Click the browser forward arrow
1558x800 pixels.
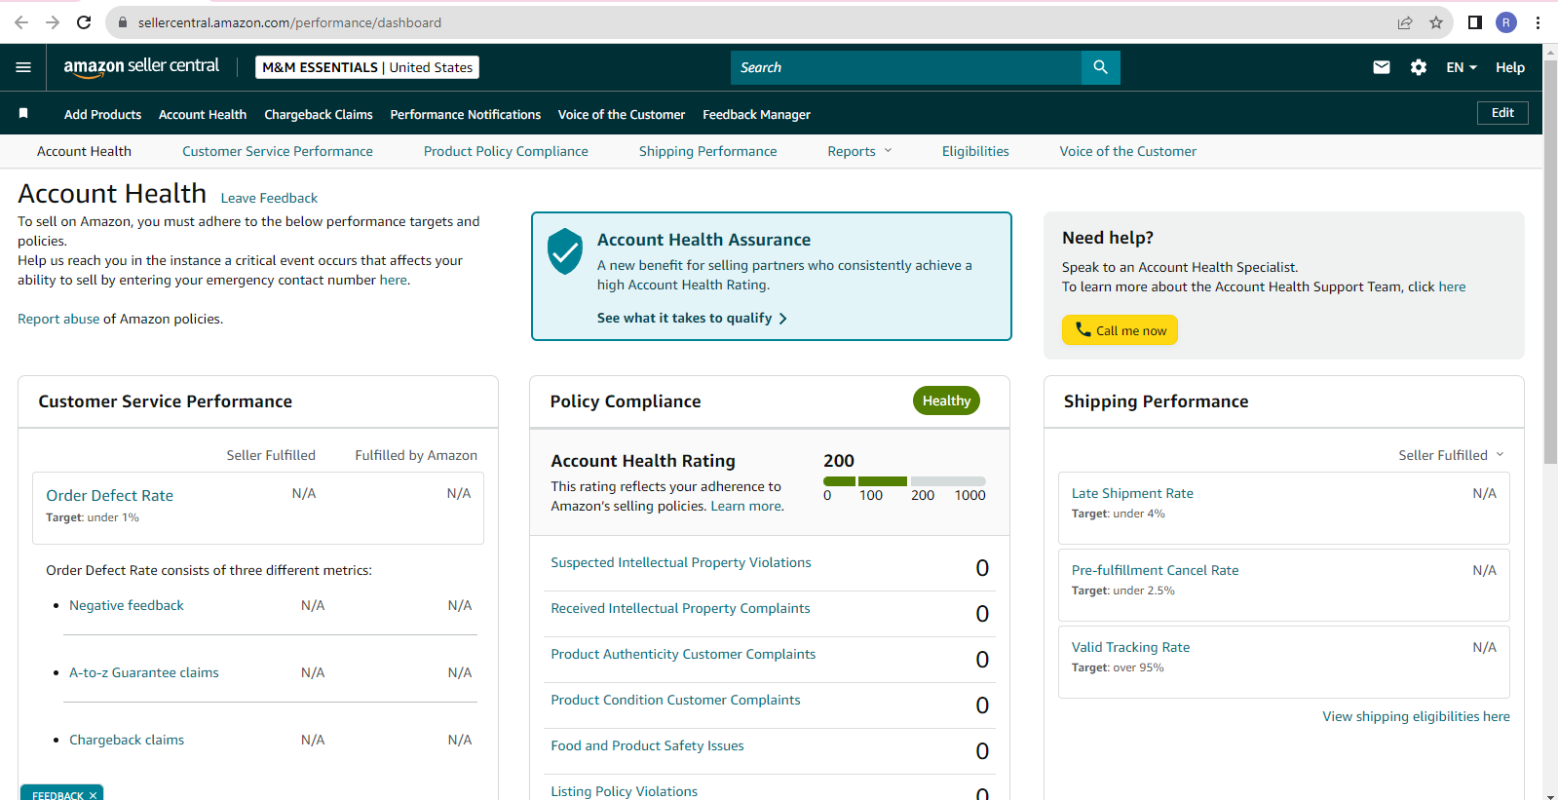coord(53,22)
